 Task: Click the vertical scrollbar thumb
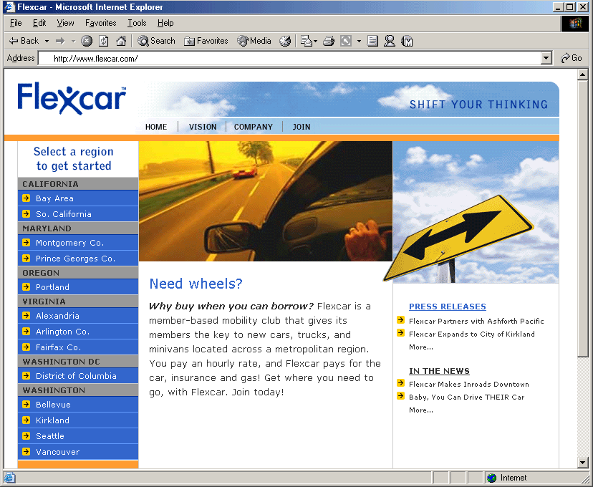click(x=583, y=218)
